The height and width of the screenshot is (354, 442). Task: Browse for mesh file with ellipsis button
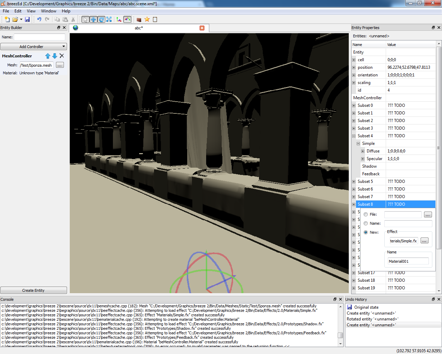point(60,65)
